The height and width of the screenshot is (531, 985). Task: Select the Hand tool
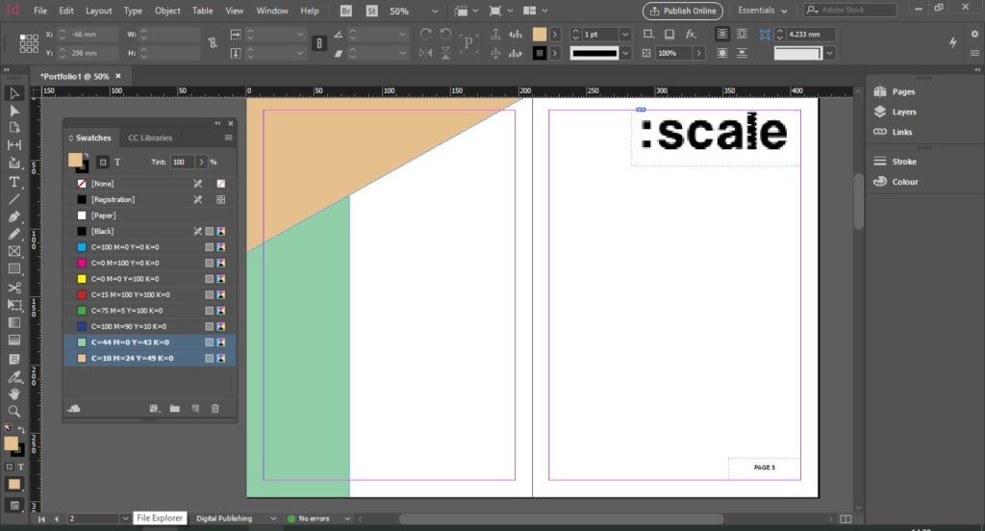(13, 394)
